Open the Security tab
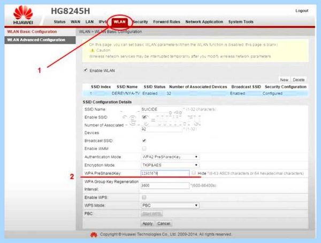321x243 pixels. [x=140, y=22]
